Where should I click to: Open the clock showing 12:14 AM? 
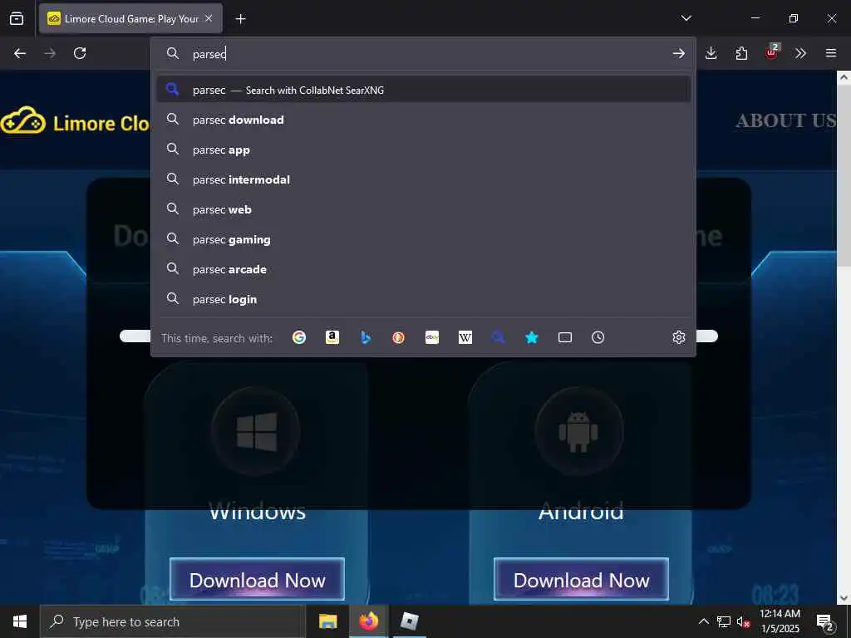(x=780, y=621)
